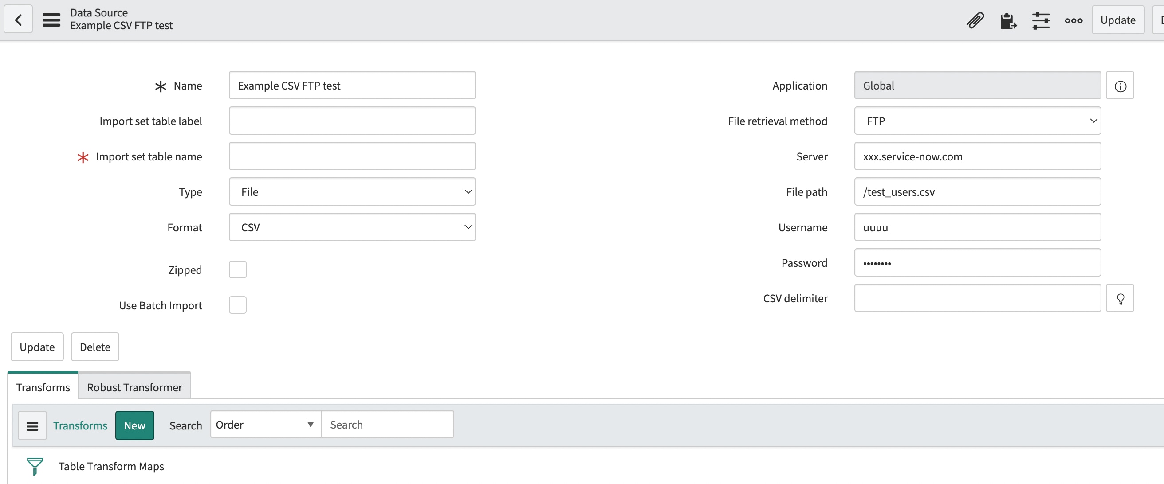
Task: Click the Transforms list filter funnel icon
Action: pyautogui.click(x=35, y=466)
